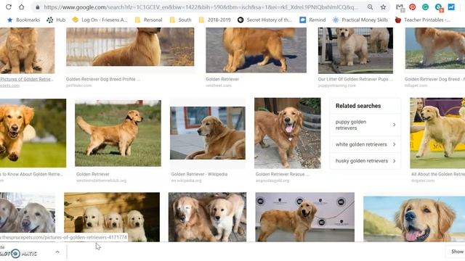Open the Bookmarks star shortcut
This screenshot has height=261, width=465.
click(x=23, y=20)
